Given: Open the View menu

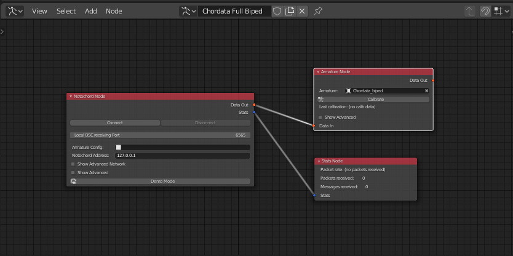Looking at the screenshot, I should point(39,11).
